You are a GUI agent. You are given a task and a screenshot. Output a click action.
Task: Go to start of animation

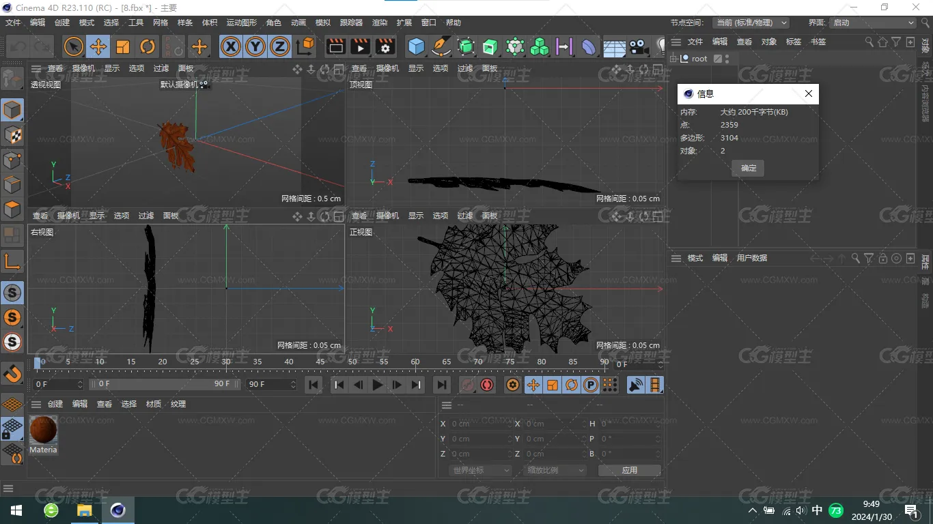coord(314,385)
